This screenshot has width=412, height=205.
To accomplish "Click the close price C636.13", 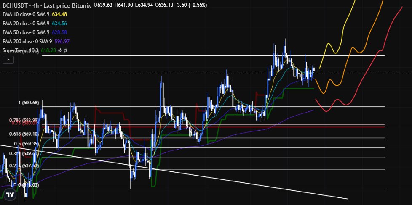I will 164,5.
